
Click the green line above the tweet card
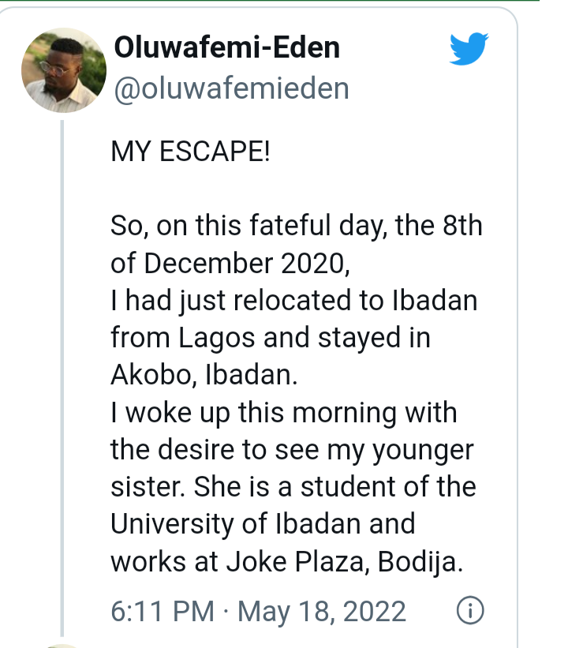pyautogui.click(x=269, y=1)
